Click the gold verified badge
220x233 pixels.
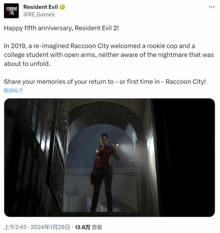(x=62, y=7)
